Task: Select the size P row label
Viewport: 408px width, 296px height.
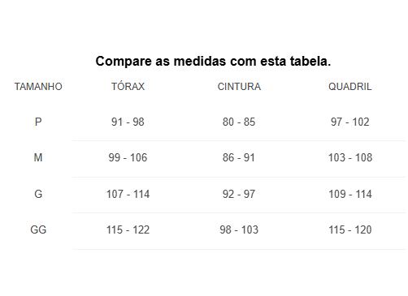Action: [x=38, y=122]
